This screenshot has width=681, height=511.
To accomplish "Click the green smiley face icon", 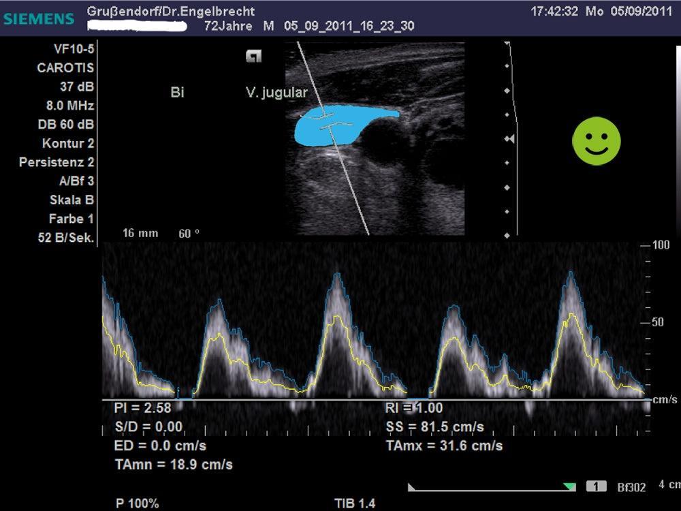I will 597,141.
